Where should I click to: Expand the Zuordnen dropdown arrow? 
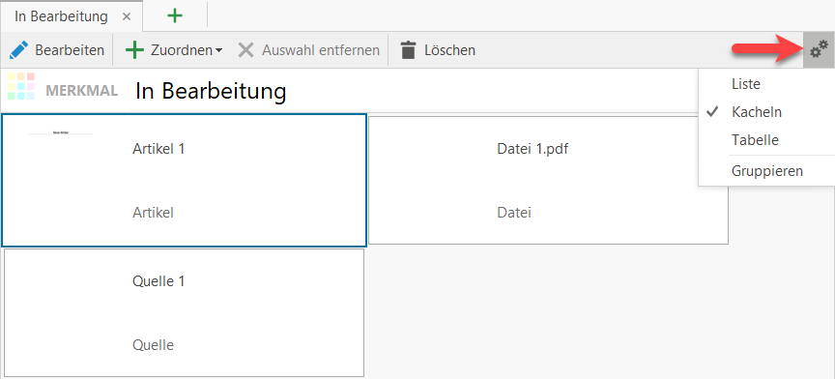pyautogui.click(x=218, y=51)
